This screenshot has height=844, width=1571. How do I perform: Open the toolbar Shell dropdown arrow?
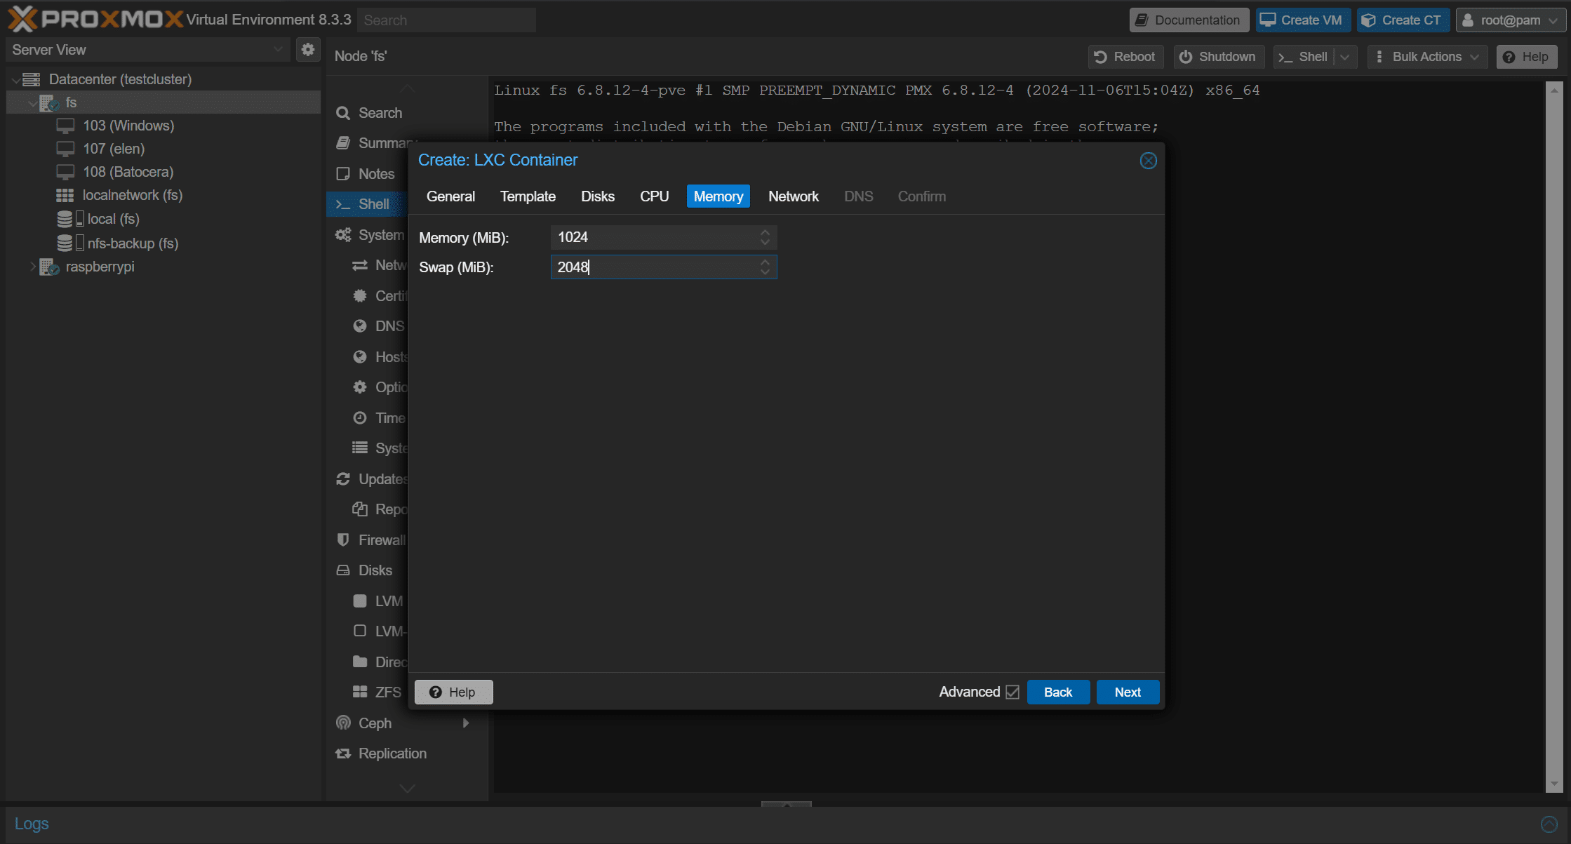point(1344,57)
